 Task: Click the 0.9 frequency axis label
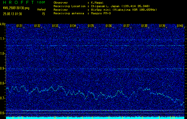tap(2, 68)
